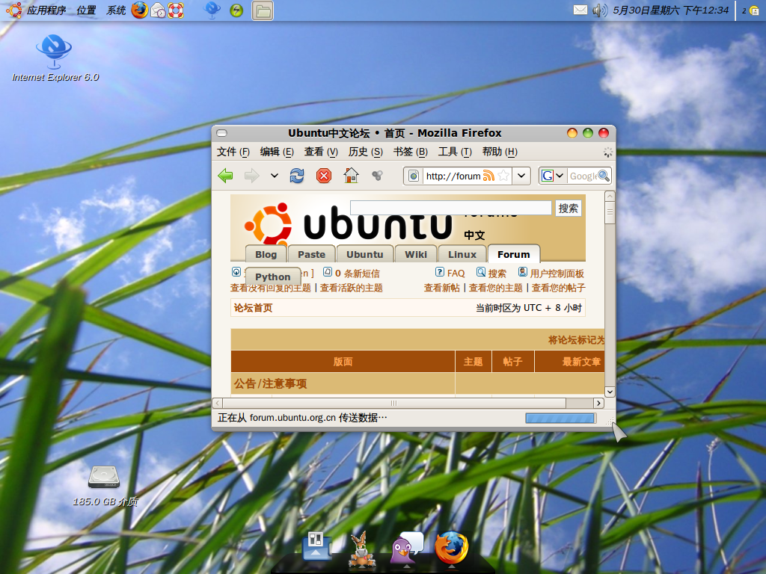Click 查看您的主题 link
The height and width of the screenshot is (574, 766).
495,288
